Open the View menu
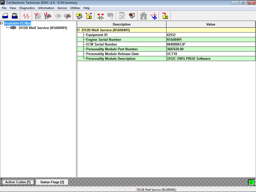256x192 pixels. pos(13,8)
